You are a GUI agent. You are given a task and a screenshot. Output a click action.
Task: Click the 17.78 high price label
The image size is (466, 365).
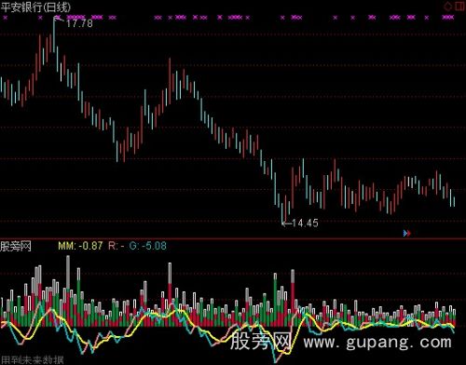click(x=79, y=23)
